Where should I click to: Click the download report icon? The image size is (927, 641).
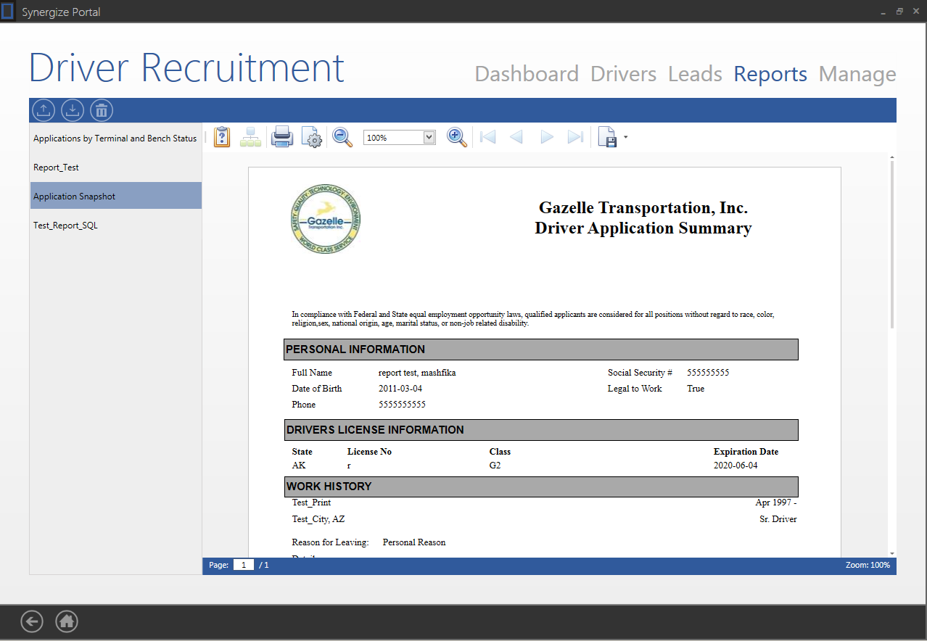(x=73, y=110)
